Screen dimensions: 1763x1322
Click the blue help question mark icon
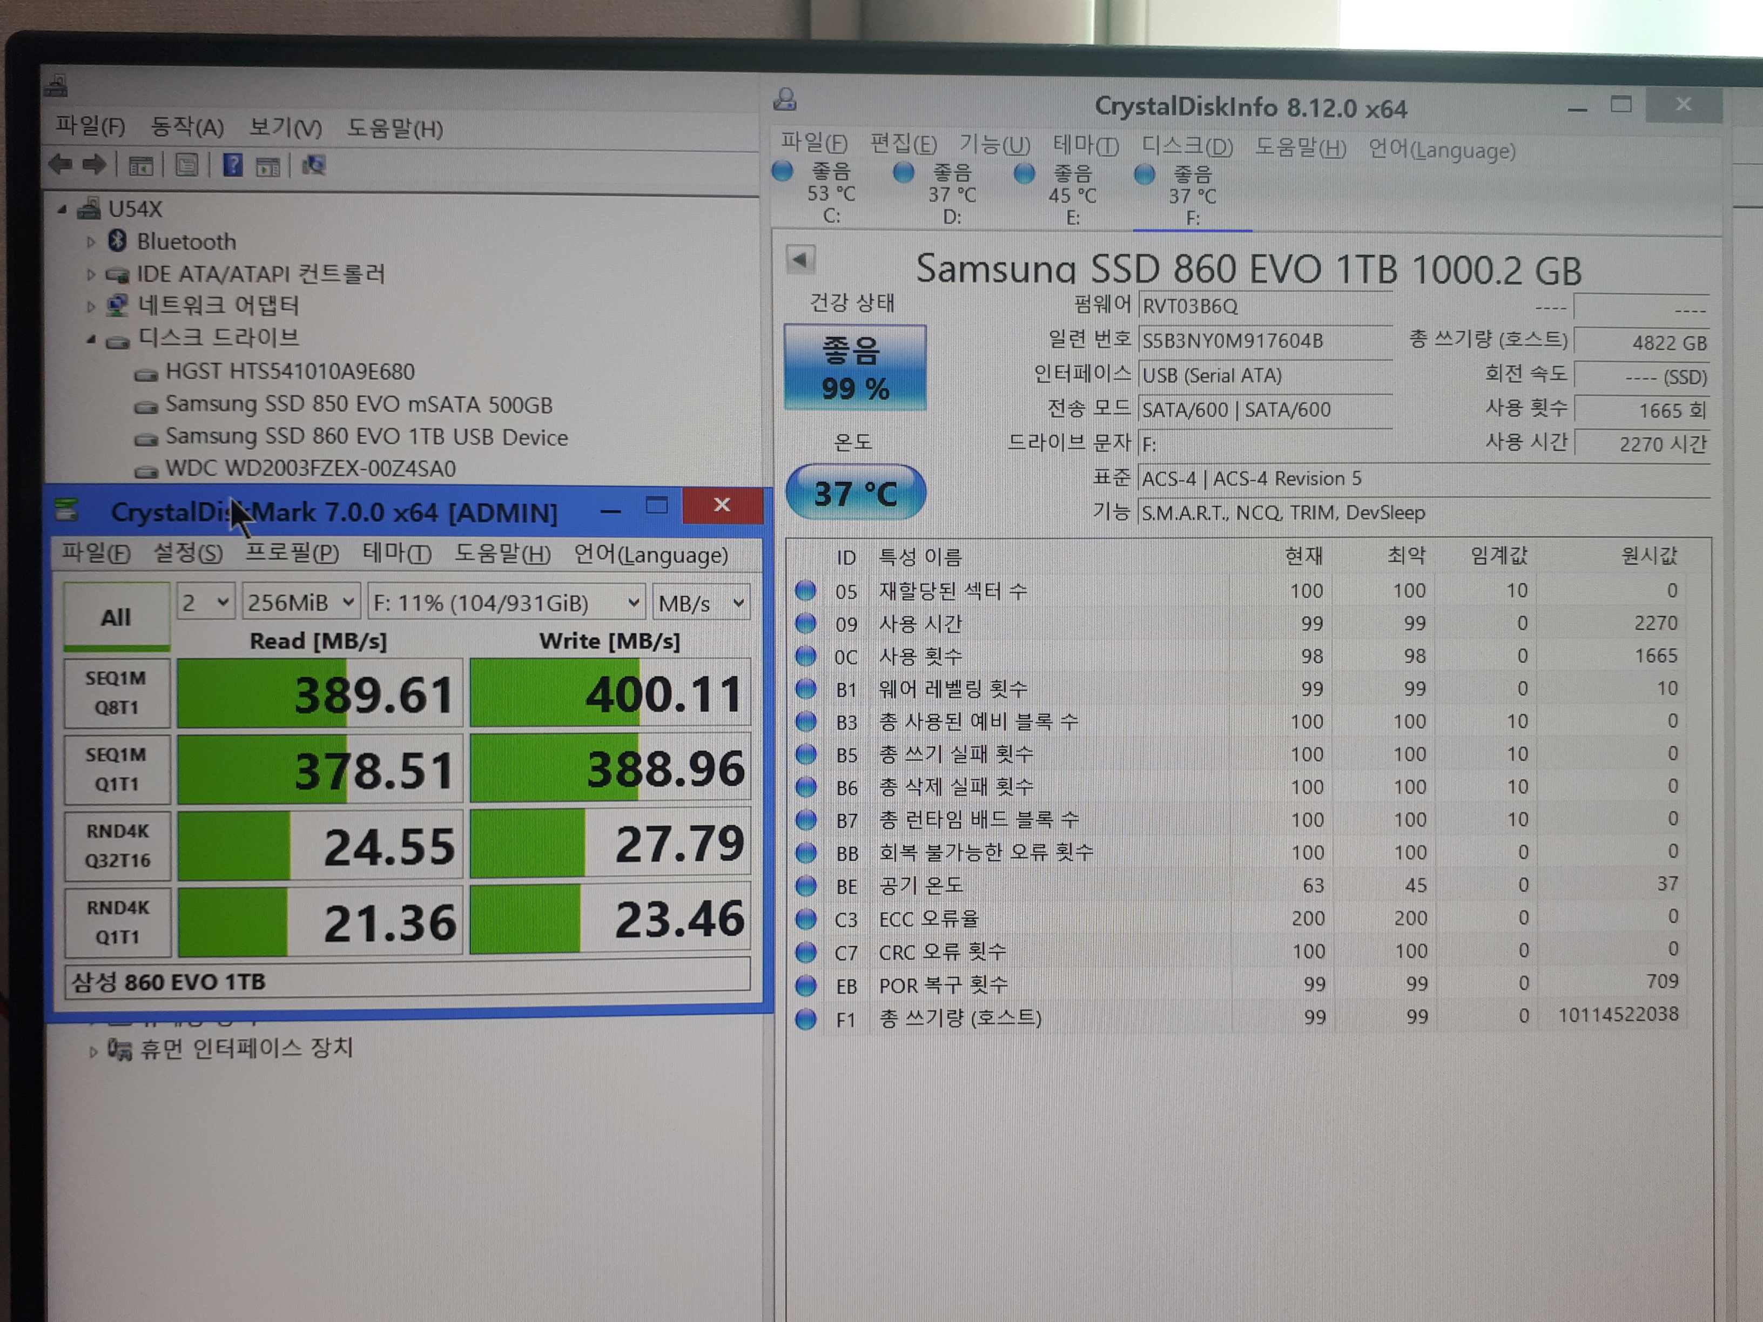233,165
